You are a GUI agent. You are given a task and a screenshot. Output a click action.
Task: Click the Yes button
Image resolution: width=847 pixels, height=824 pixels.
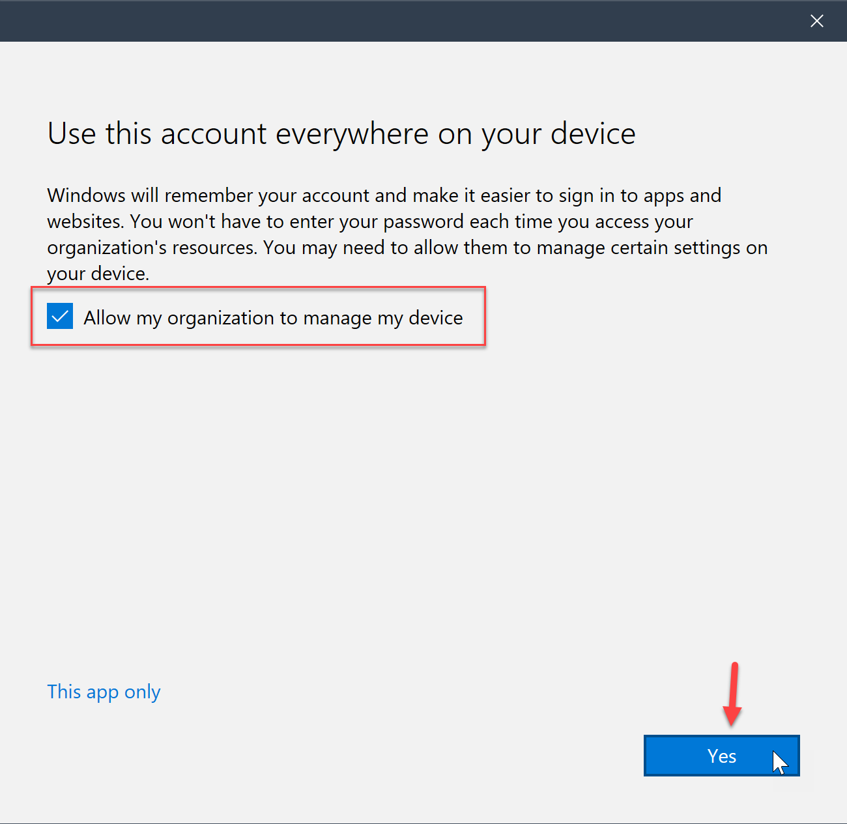pos(721,756)
